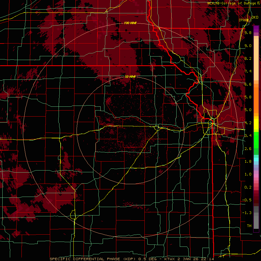This screenshot has height=261, width=261.
Task: Click the bottom product title mentioning KTWX
Action: [x=132, y=259]
